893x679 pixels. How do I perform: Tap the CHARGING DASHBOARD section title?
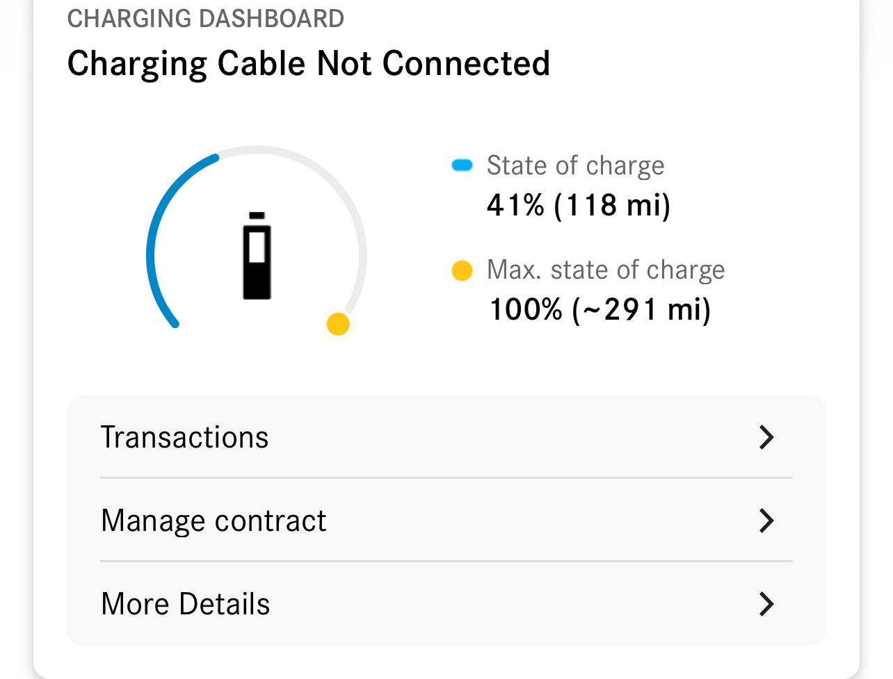[206, 19]
